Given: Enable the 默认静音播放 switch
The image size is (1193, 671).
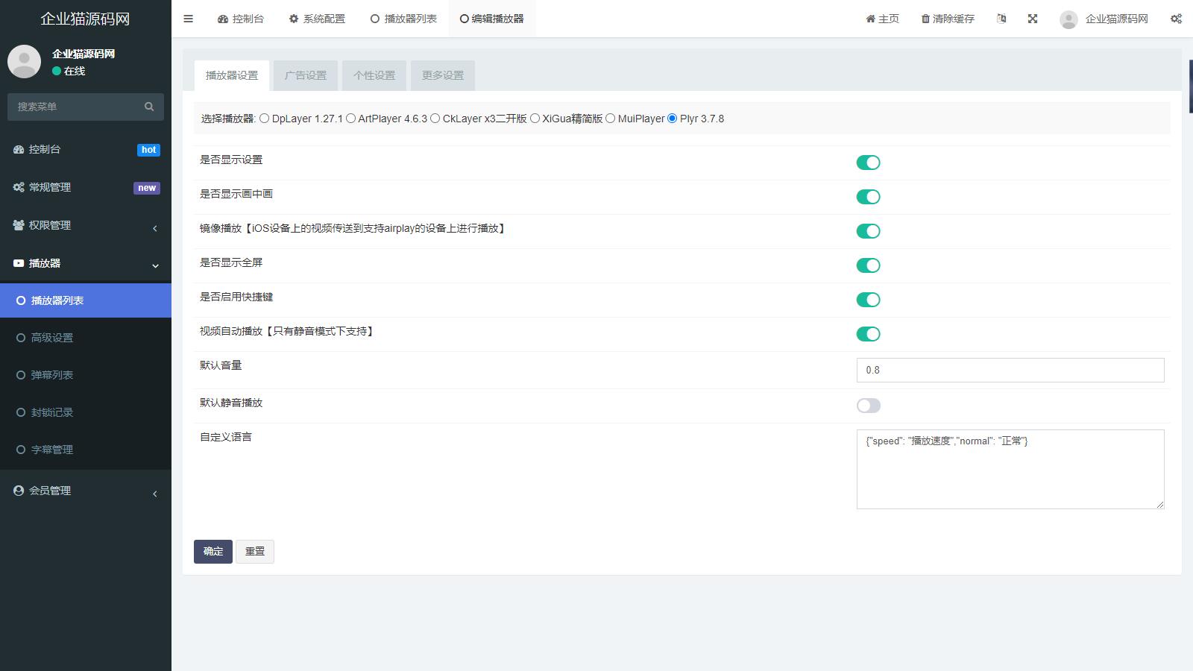Looking at the screenshot, I should (x=868, y=406).
